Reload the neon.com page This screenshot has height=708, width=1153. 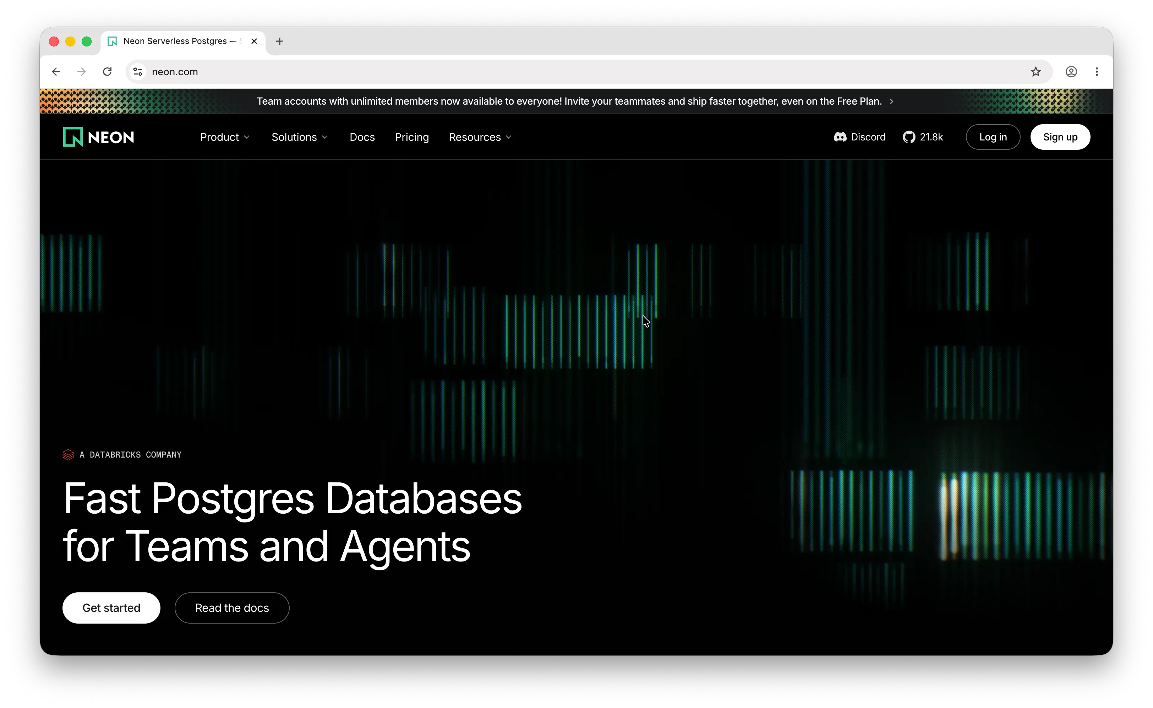click(x=107, y=72)
